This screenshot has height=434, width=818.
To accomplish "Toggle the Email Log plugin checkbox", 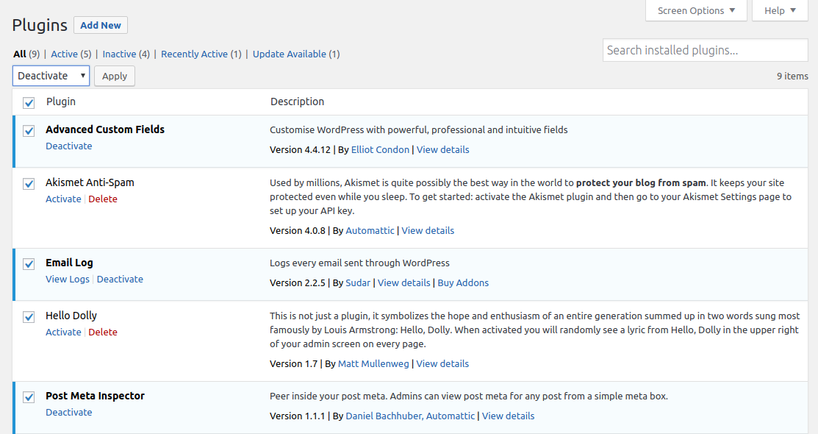I will [29, 264].
